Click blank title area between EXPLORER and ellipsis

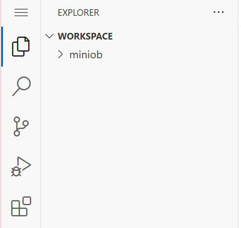(156, 12)
